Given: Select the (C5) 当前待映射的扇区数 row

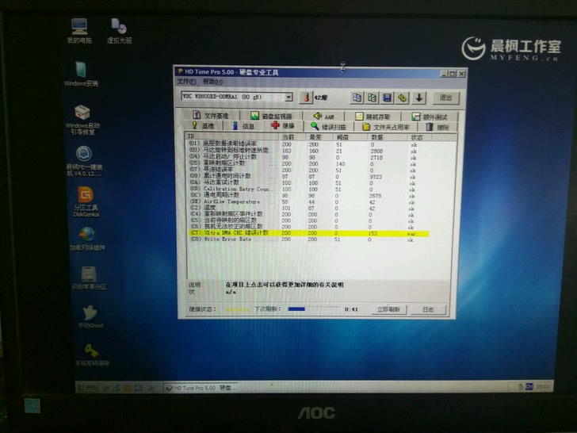Looking at the screenshot, I should click(304, 220).
